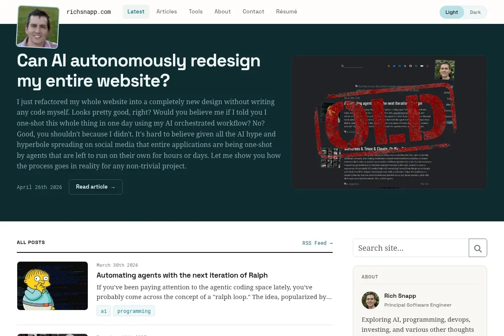Select the Light theme option
The width and height of the screenshot is (504, 336).
(452, 12)
